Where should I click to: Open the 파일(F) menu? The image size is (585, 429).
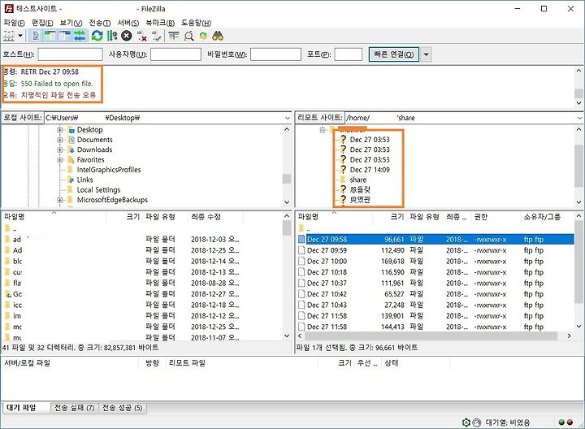point(14,23)
